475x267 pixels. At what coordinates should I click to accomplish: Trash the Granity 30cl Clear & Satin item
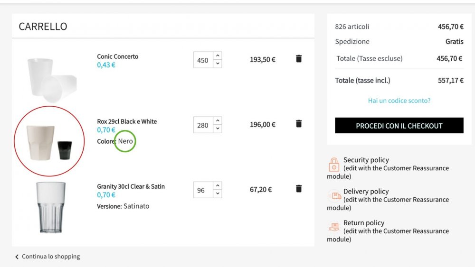click(x=298, y=189)
